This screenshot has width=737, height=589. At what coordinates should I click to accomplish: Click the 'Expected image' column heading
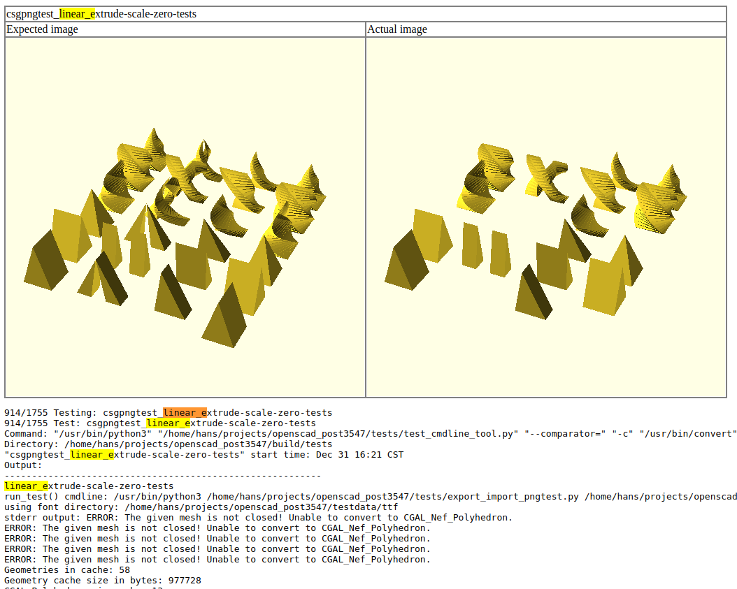tap(42, 29)
